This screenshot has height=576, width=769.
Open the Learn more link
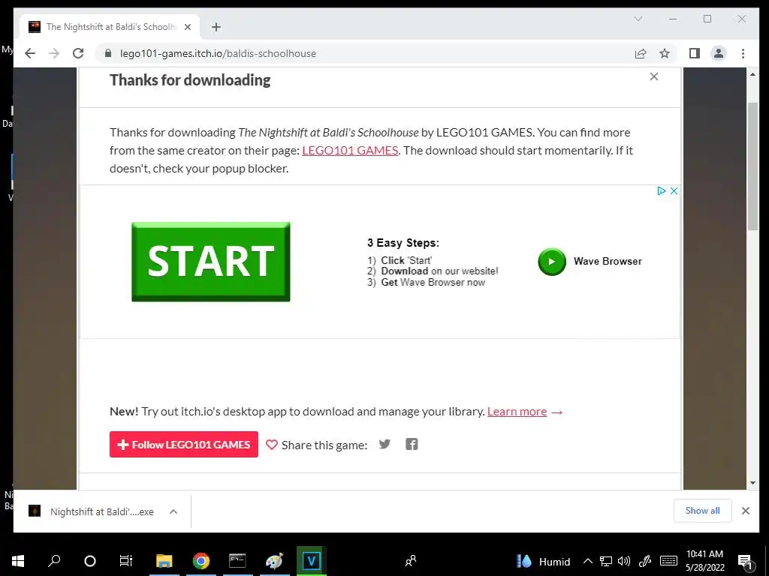coord(517,412)
